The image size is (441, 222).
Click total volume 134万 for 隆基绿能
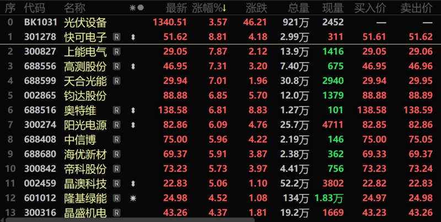tap(296, 198)
